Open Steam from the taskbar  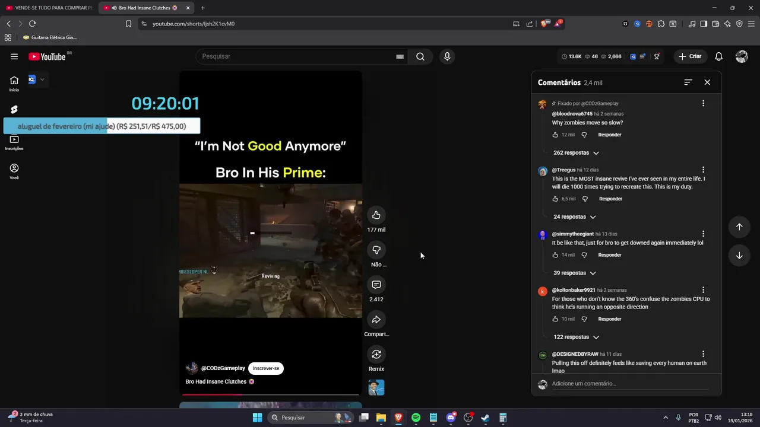pos(486,418)
